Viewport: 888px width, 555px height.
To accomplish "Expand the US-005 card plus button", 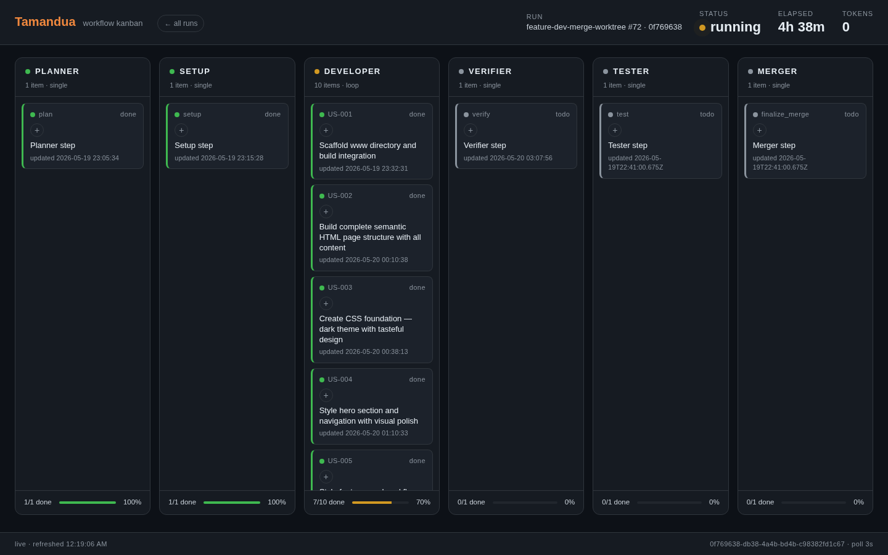I will 326,477.
